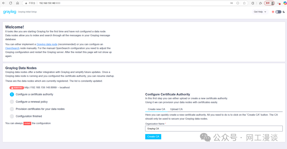Click the circled three-dots icon in address bar

tap(238, 3)
